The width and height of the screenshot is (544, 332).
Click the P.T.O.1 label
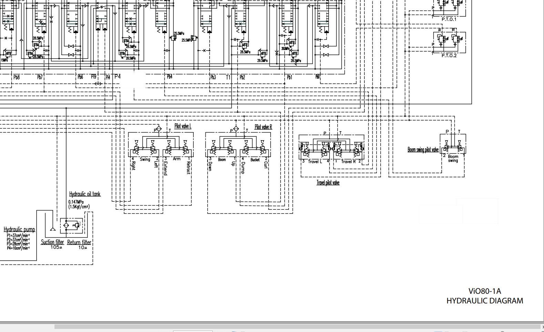(x=449, y=19)
